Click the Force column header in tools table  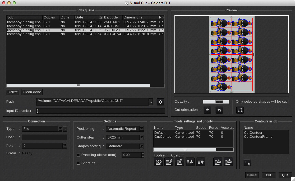[x=214, y=128]
